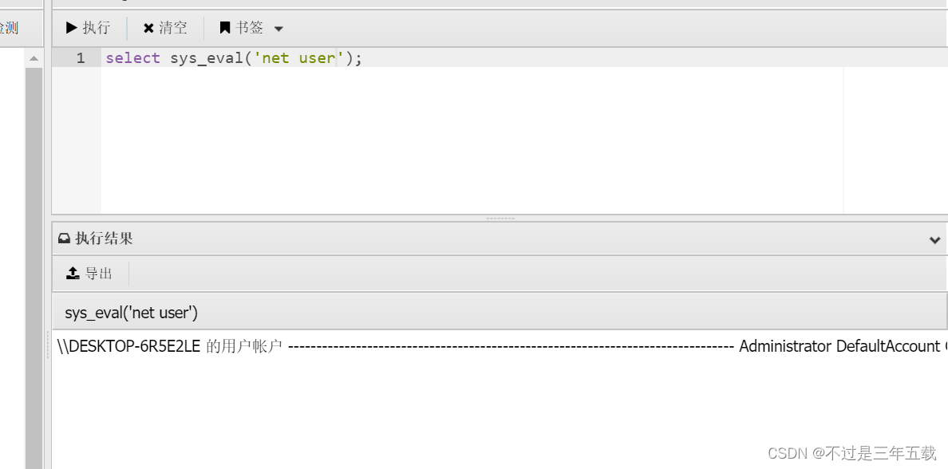The image size is (948, 469).
Task: Click the scrollbar up arrow on the left
Action: (33, 57)
